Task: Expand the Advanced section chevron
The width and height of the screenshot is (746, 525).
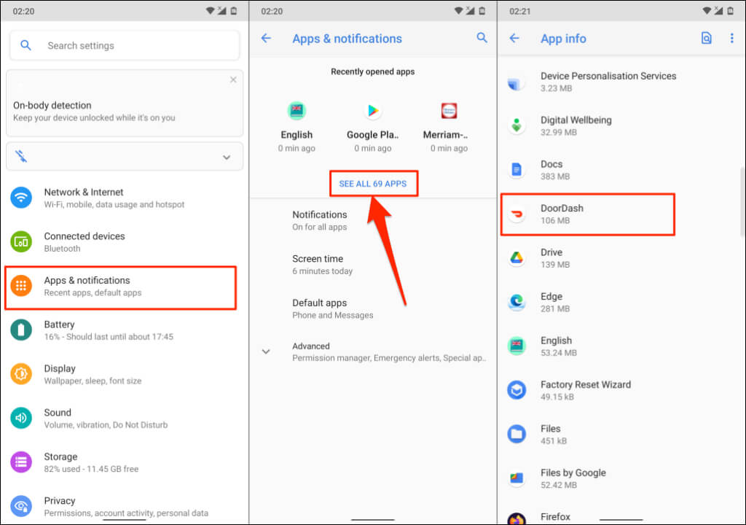Action: pyautogui.click(x=266, y=351)
